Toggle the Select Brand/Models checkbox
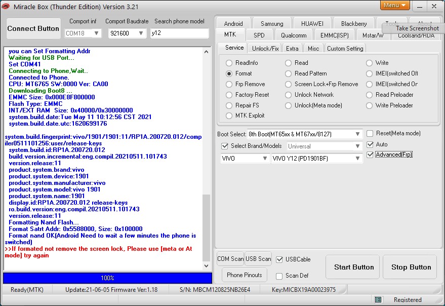Viewport: 445px width, 306px height. 225,146
